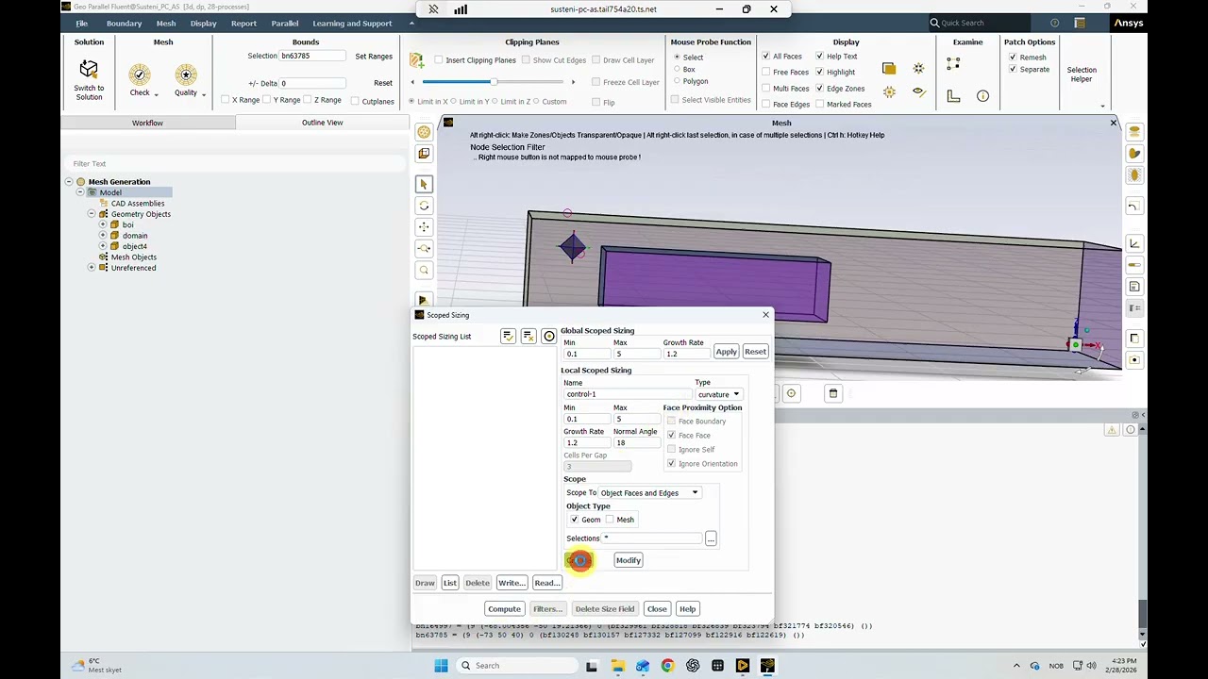Image resolution: width=1208 pixels, height=679 pixels.
Task: Switch to the Outline View tab
Action: tap(322, 123)
